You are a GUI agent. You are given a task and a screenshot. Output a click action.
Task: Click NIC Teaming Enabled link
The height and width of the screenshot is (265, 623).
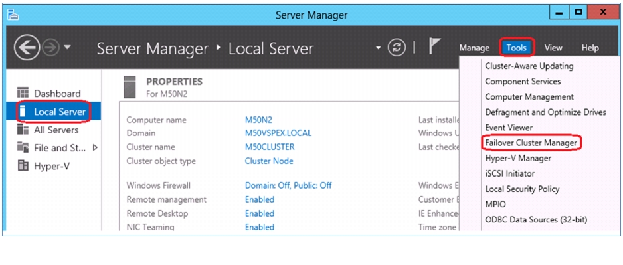pyautogui.click(x=260, y=227)
